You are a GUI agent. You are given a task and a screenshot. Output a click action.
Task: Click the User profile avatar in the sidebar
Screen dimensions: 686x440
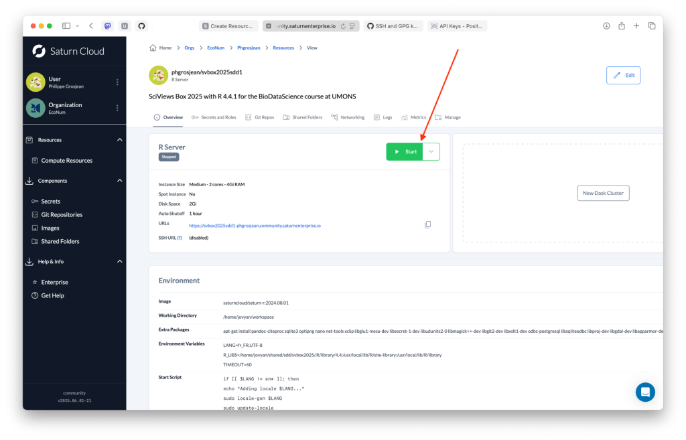click(36, 82)
